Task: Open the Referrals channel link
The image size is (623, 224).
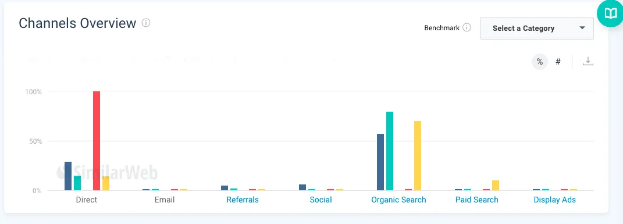Action: coord(243,200)
